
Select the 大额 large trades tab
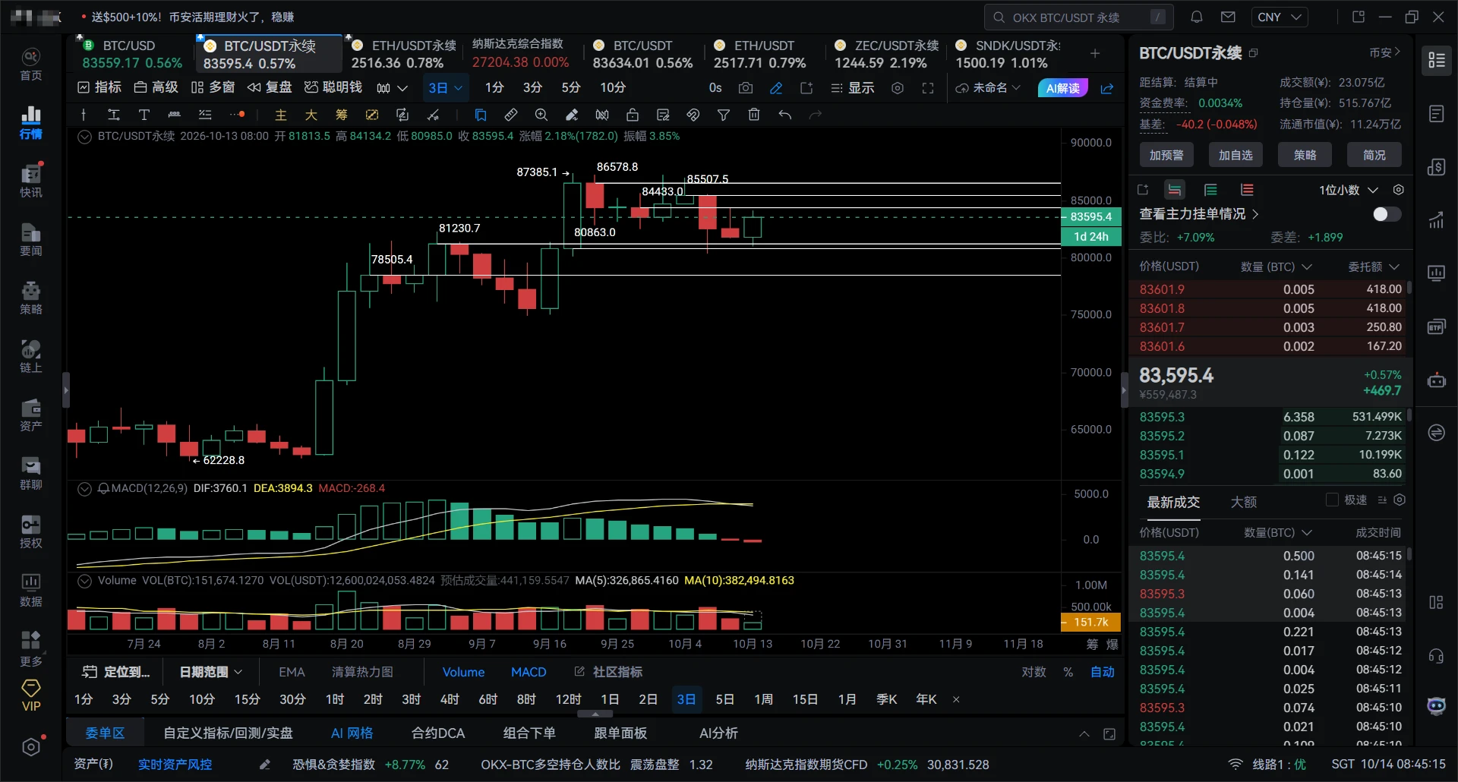[1244, 502]
